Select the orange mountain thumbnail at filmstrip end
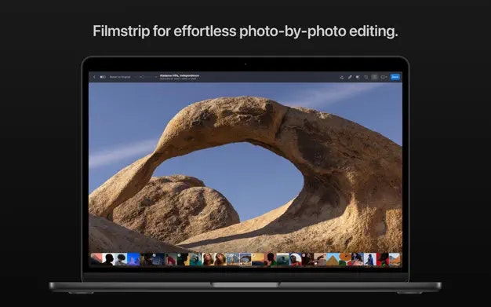Screen dimensions: 491x307 (x=395, y=259)
